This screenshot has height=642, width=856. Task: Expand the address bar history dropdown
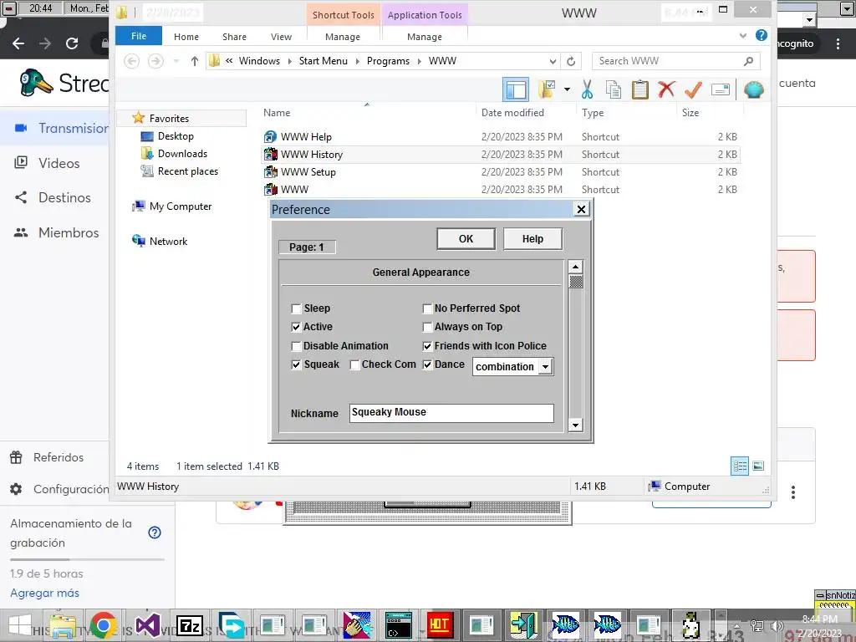tap(553, 61)
